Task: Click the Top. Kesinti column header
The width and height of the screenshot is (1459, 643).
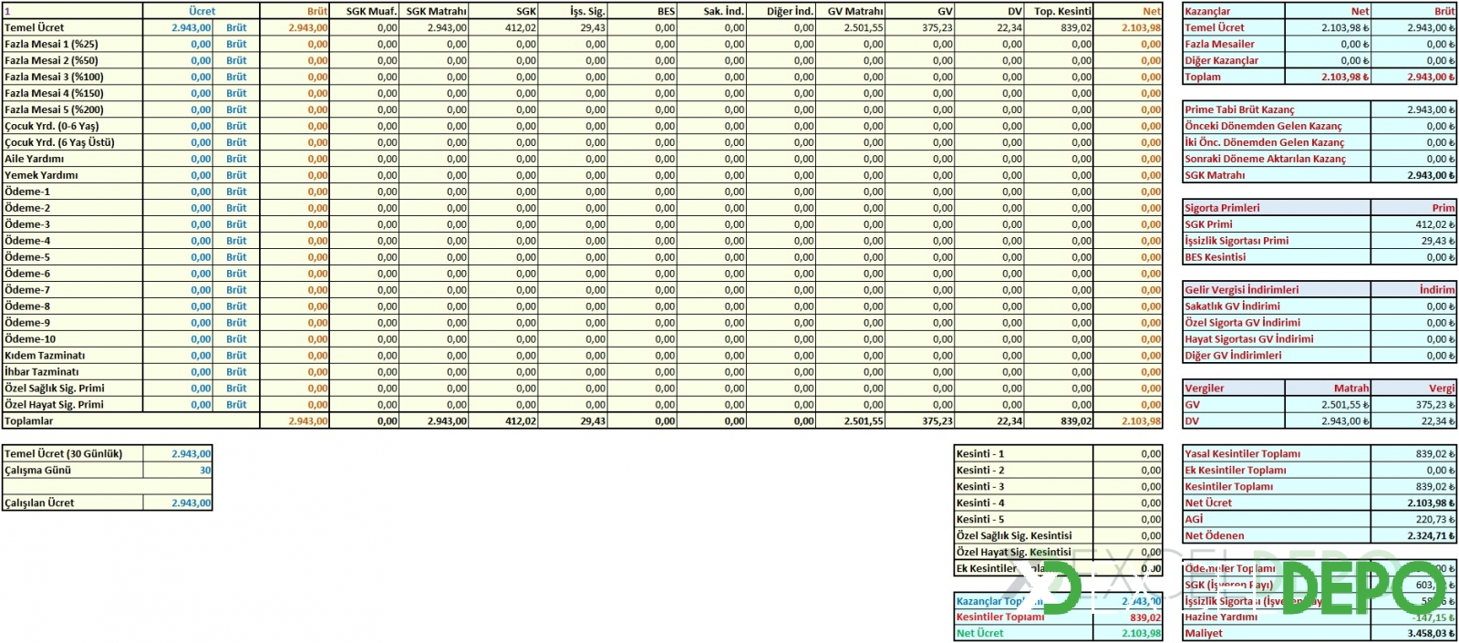Action: [x=1059, y=11]
